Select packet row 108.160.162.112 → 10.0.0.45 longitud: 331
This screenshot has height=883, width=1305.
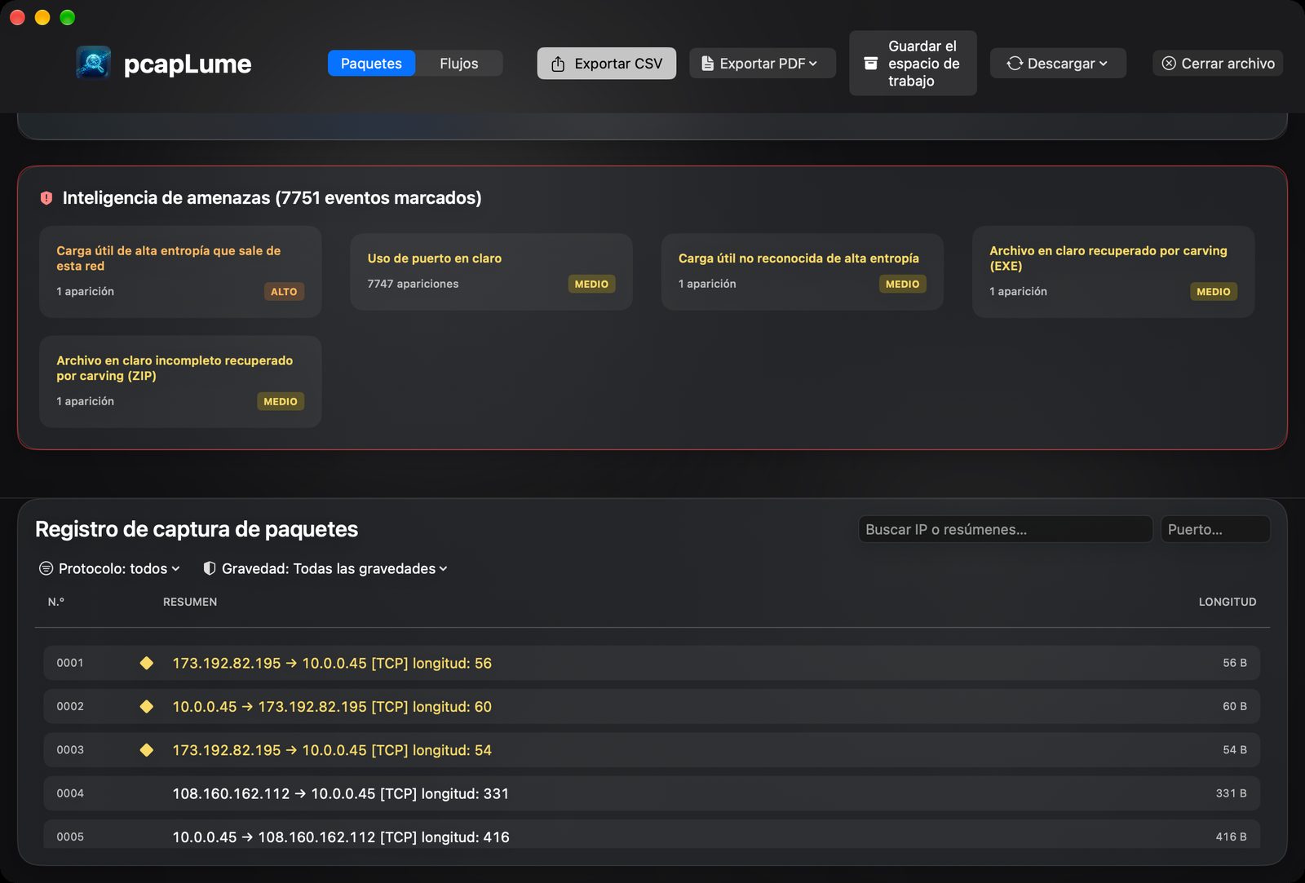tap(652, 793)
